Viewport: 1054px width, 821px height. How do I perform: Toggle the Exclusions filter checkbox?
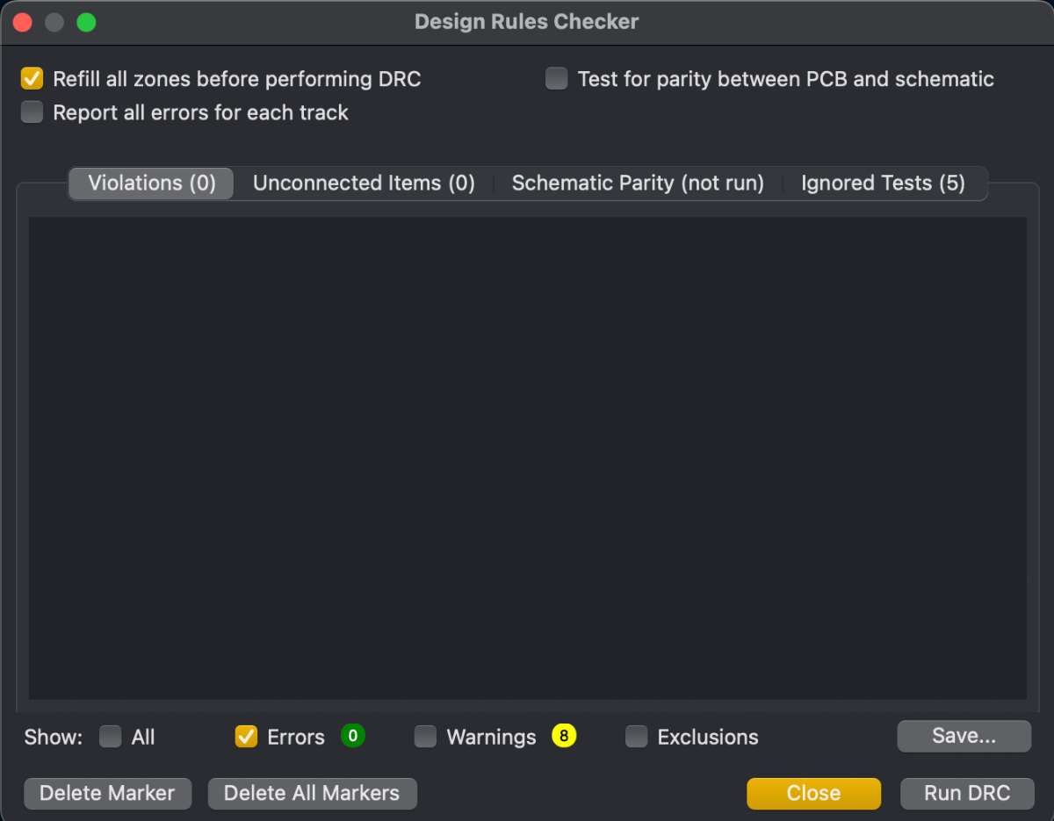pos(637,737)
